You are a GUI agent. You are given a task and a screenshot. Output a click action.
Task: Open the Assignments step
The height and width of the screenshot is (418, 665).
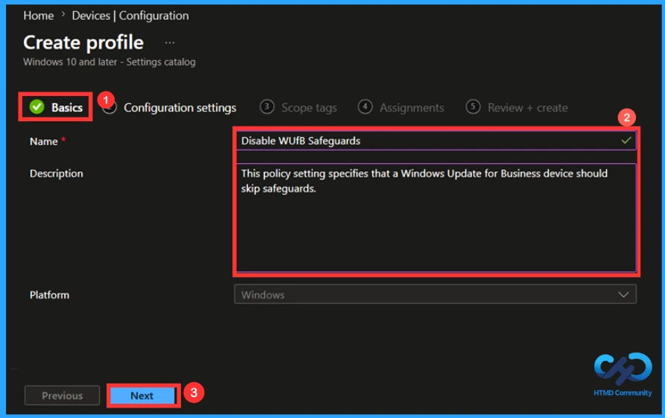401,108
